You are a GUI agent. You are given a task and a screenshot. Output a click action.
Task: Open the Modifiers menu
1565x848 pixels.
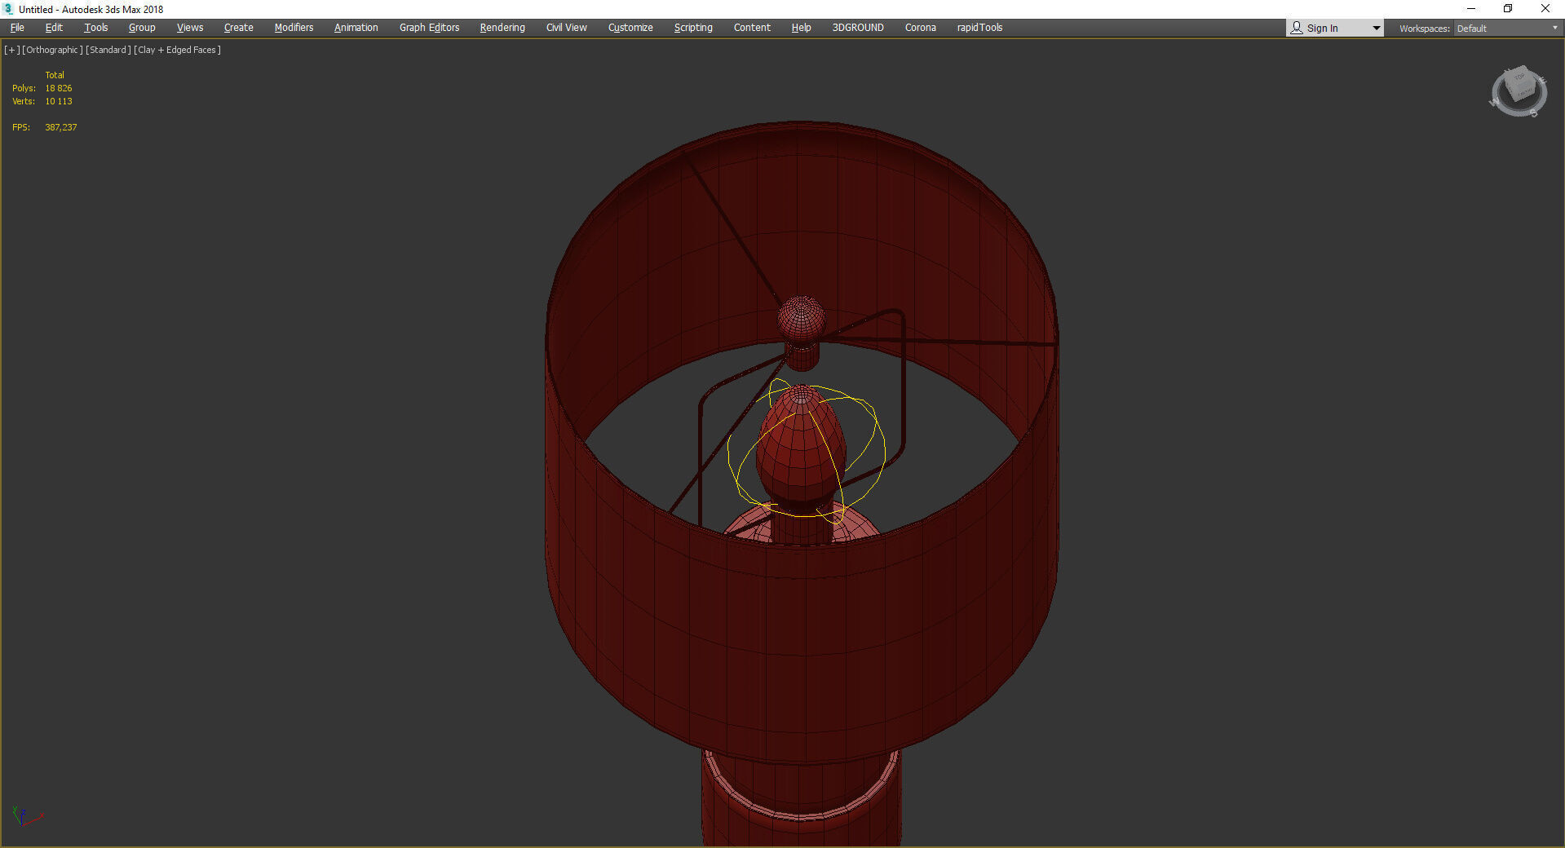[294, 28]
